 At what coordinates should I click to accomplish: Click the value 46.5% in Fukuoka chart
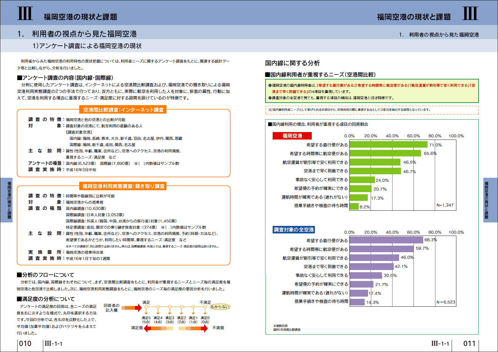[x=410, y=162]
